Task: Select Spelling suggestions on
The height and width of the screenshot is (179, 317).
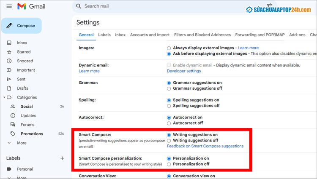Action: click(x=169, y=100)
